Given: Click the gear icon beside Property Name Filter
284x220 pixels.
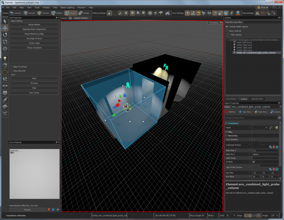Looking at the screenshot, I should coord(280,118).
